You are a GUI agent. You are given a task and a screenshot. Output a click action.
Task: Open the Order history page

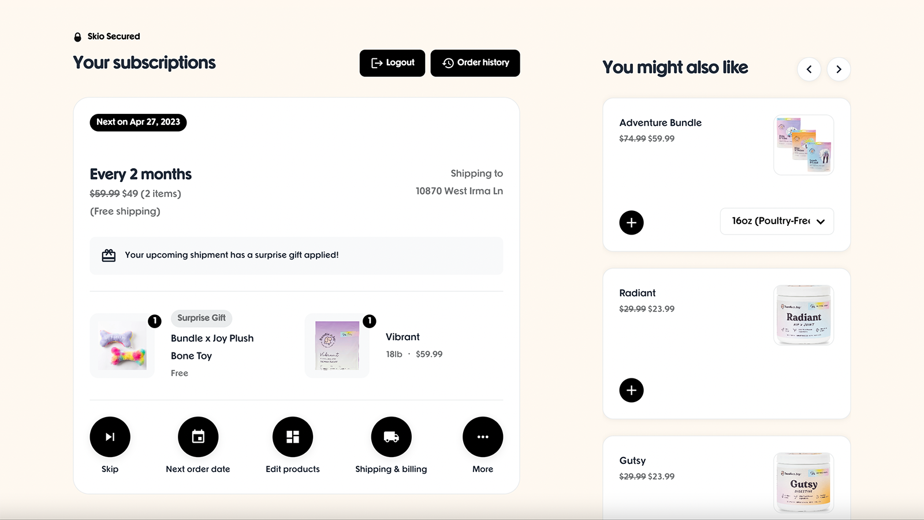click(x=475, y=63)
